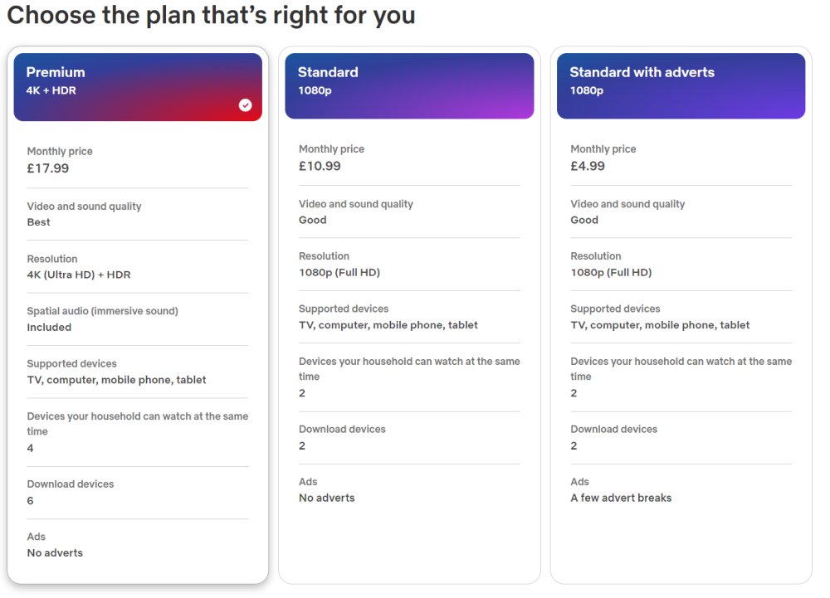Click the Standard plan title text

pyautogui.click(x=328, y=72)
